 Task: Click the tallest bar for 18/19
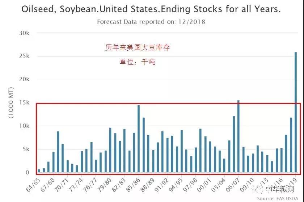click(x=296, y=112)
